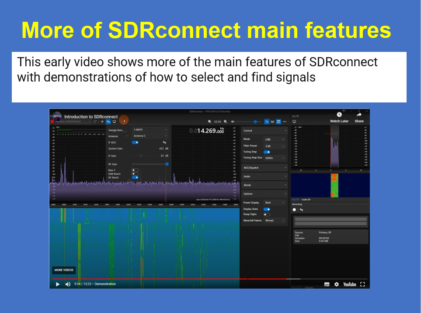
Task: Open the Antenna C dropdown
Action: point(150,136)
